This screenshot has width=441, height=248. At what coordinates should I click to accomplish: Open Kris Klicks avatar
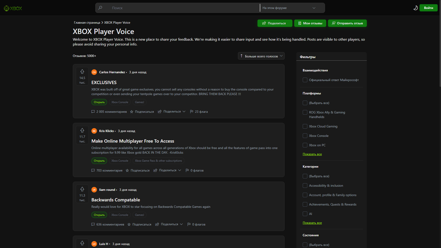pyautogui.click(x=94, y=131)
